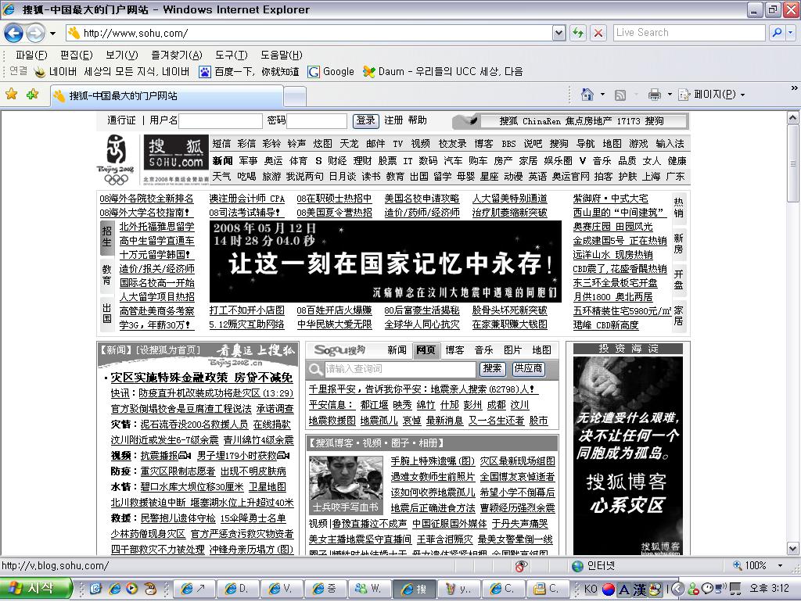Refresh the page with the green arrows icon

(578, 33)
